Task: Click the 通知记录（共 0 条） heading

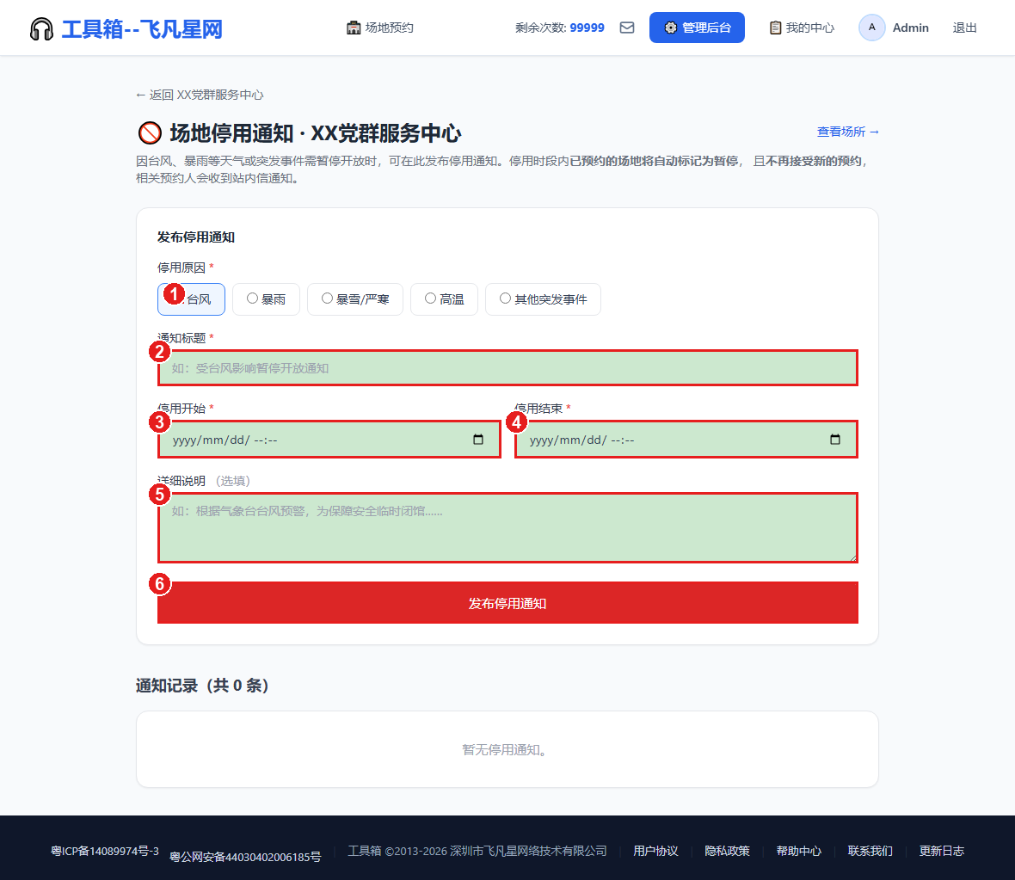Action: point(202,685)
